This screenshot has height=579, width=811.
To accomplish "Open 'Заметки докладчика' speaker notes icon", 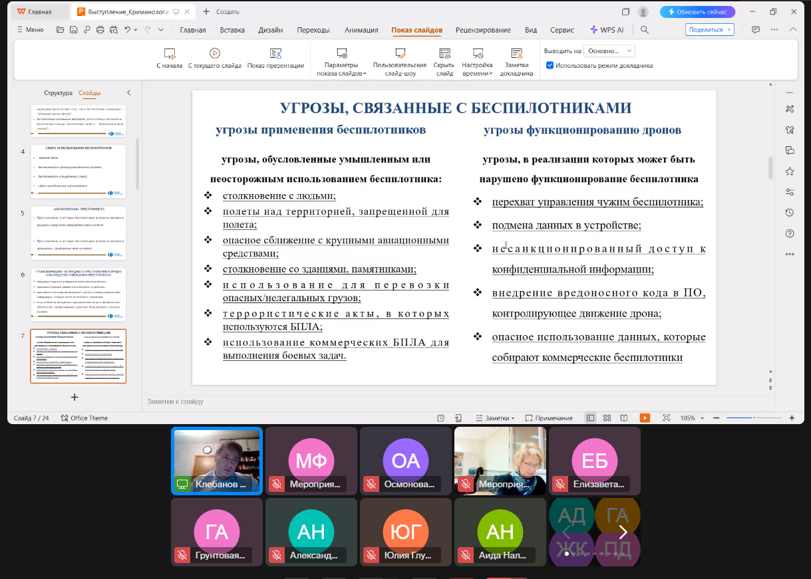I will (516, 54).
